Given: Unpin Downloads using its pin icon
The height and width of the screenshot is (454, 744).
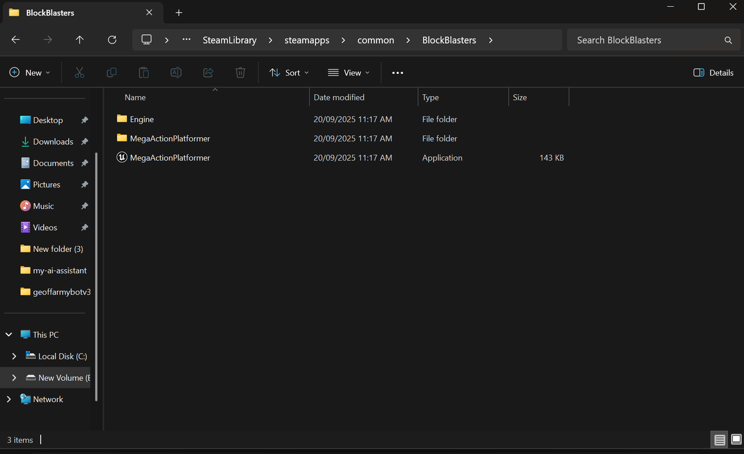Looking at the screenshot, I should tap(85, 141).
